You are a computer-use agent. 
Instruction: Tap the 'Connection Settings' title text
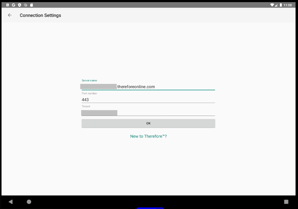pyautogui.click(x=40, y=15)
